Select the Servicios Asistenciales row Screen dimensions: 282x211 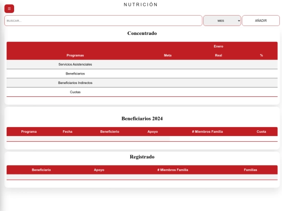coord(142,65)
